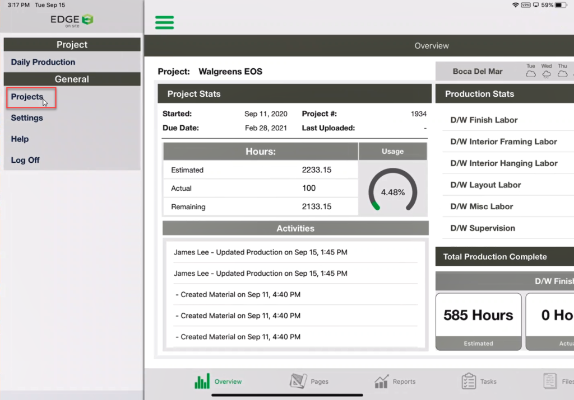The width and height of the screenshot is (574, 400).
Task: Click the Files document icon
Action: (550, 381)
